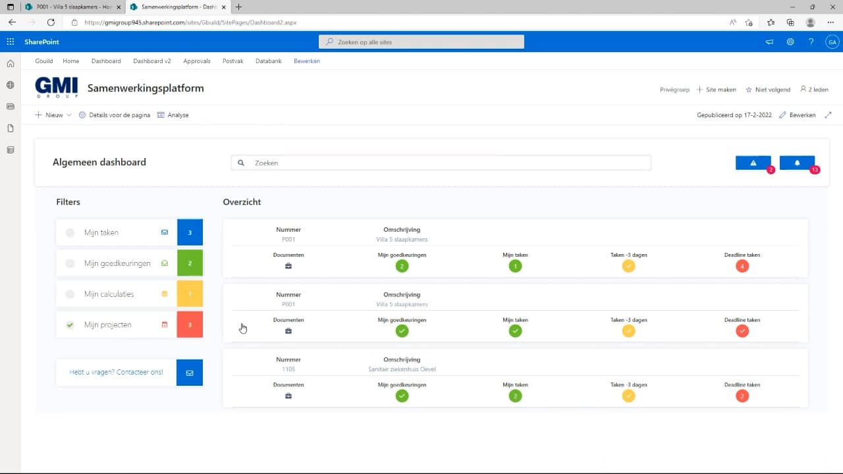843x474 pixels.
Task: Open Documenten briefcase for Sanitair ziekenhuis Oevel
Action: tap(288, 396)
